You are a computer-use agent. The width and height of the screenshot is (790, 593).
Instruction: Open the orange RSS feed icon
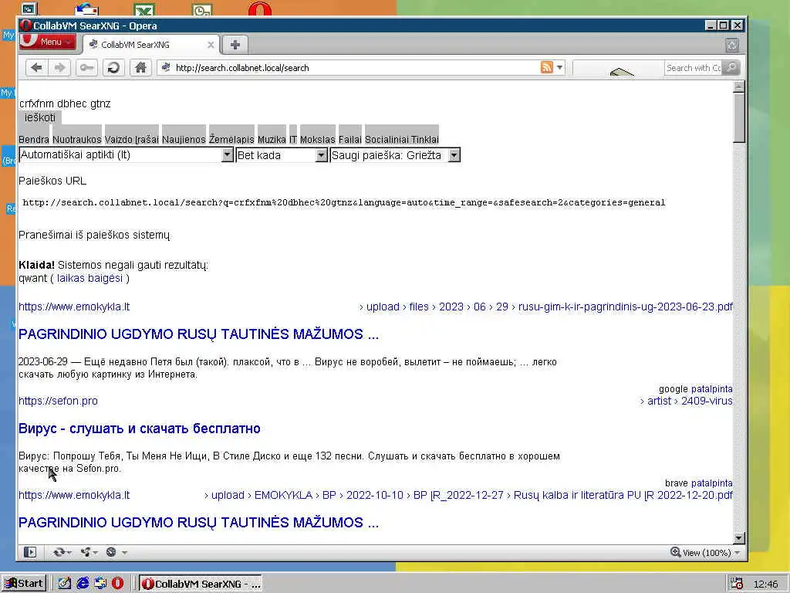tap(547, 67)
